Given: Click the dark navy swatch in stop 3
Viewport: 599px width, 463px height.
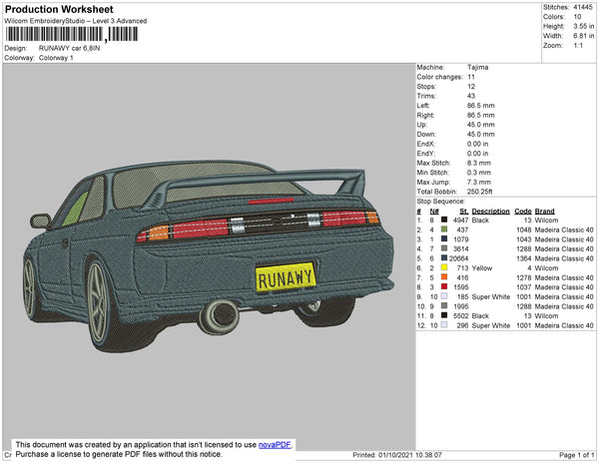Looking at the screenshot, I should tap(443, 239).
